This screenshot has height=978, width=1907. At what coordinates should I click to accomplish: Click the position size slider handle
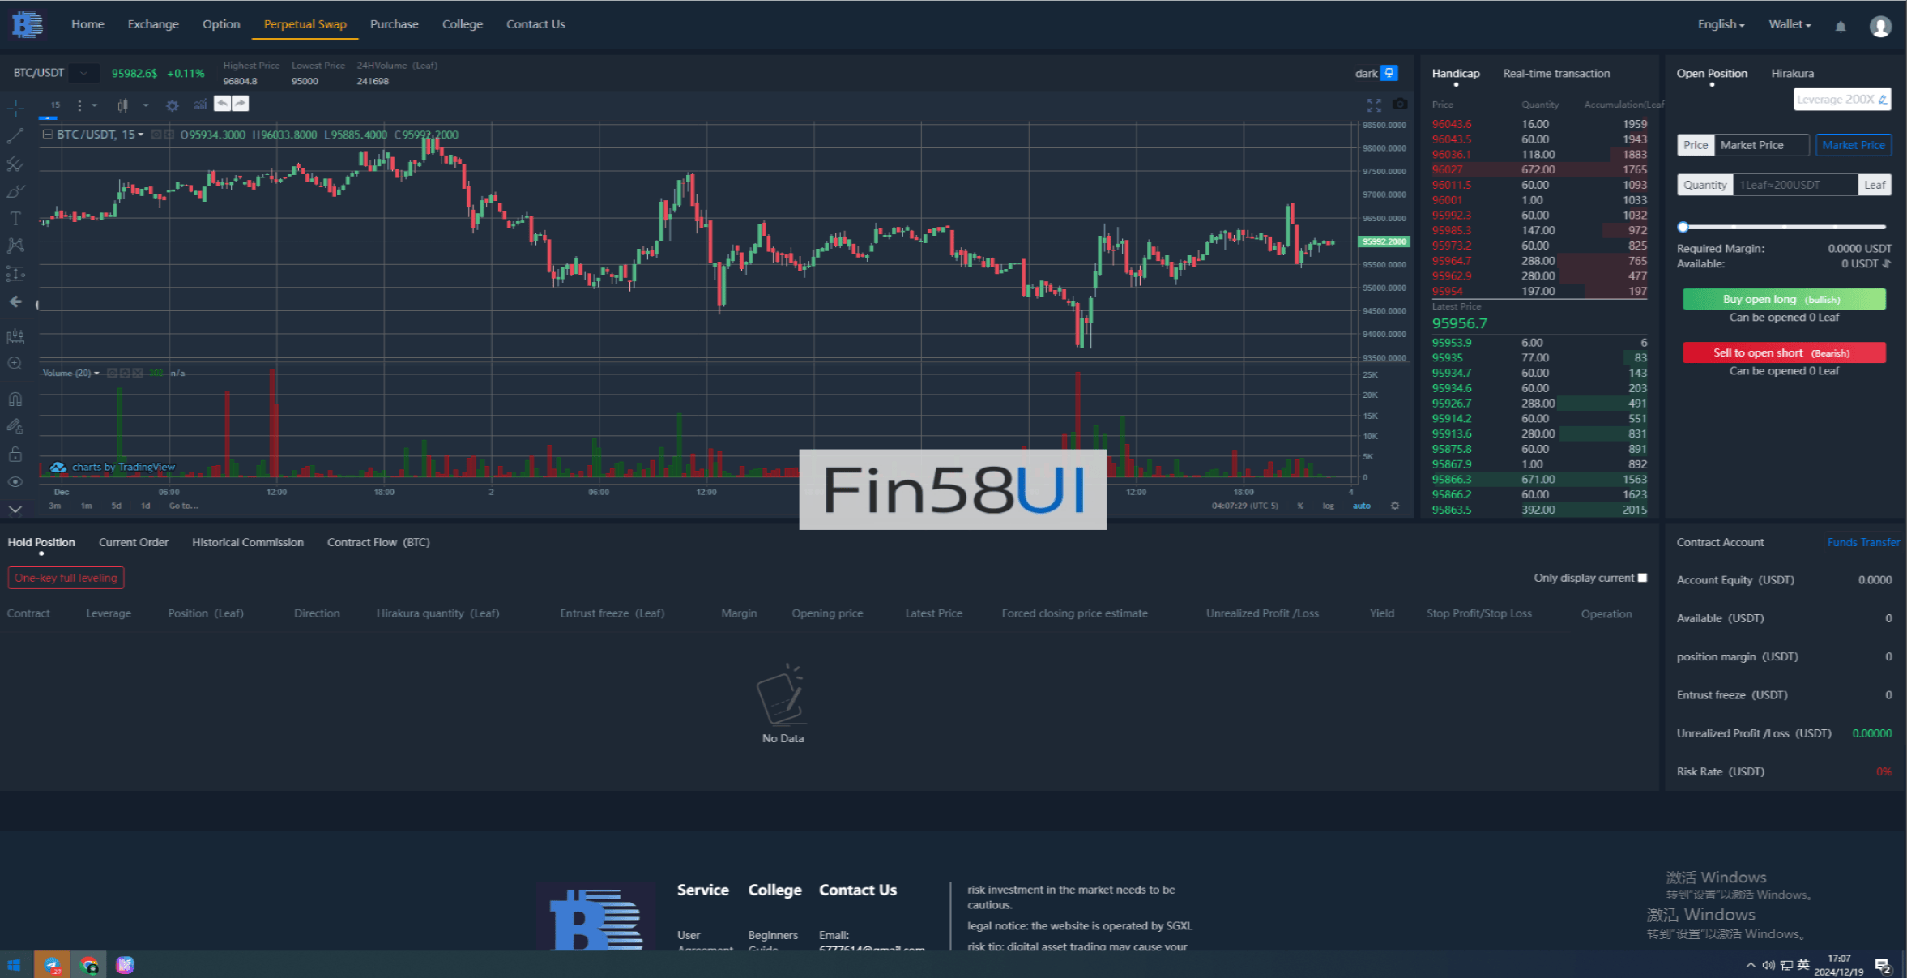[x=1683, y=227]
